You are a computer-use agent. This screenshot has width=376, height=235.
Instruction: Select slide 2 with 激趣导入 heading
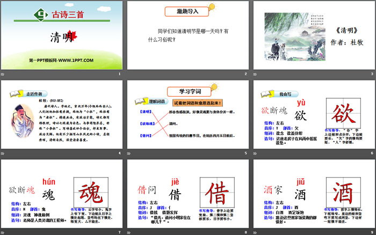[x=188, y=35]
